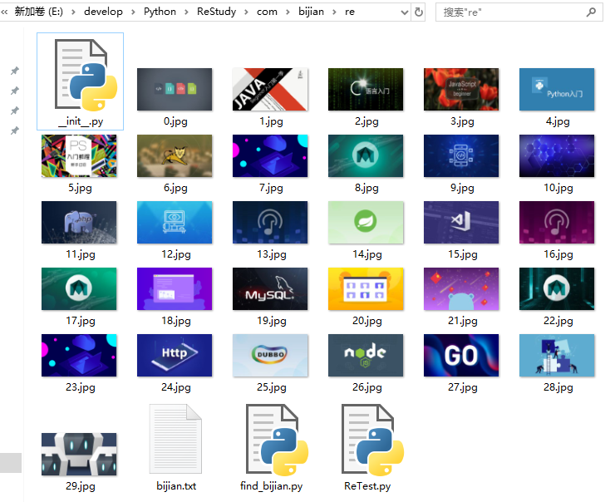Open the address bar history dropdown arrow
The width and height of the screenshot is (610, 502).
point(405,12)
